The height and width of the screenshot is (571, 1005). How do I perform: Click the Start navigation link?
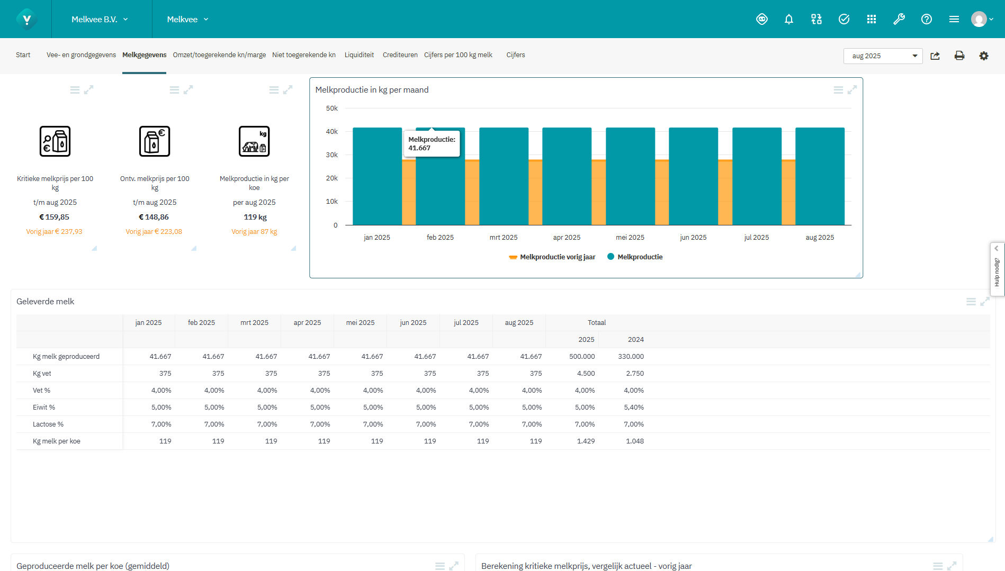23,55
